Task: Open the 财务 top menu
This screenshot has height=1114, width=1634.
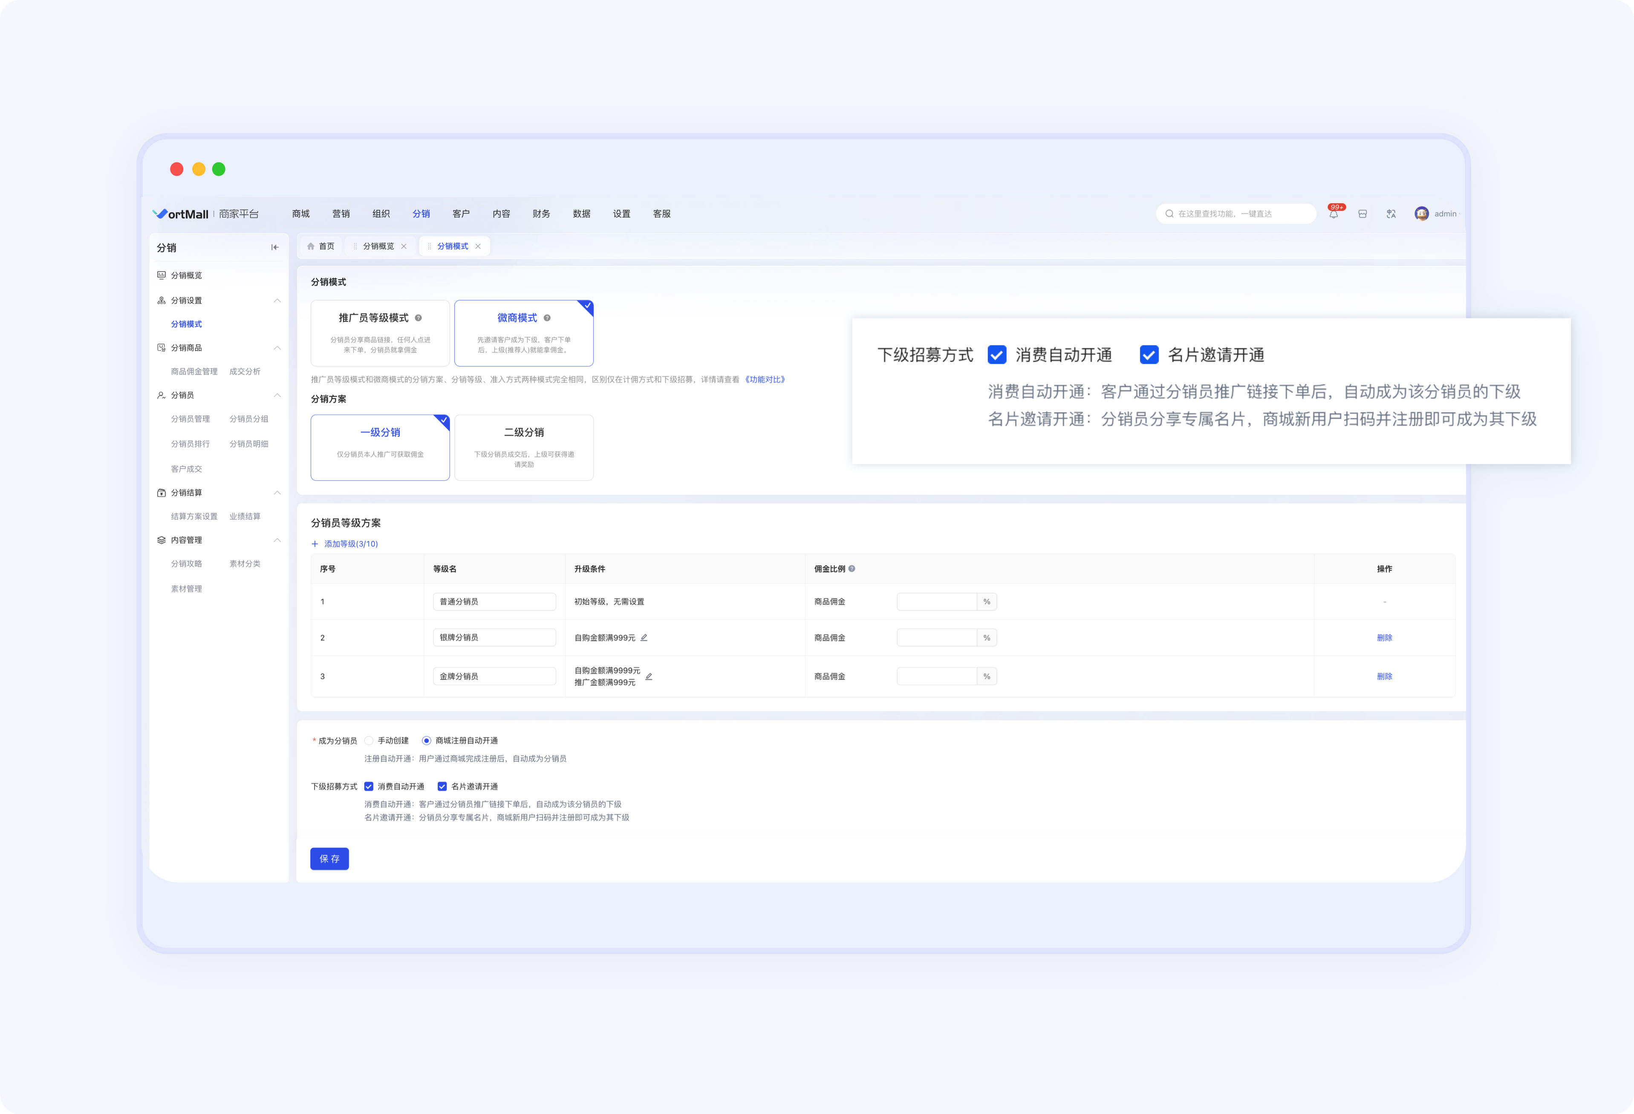Action: (x=541, y=214)
